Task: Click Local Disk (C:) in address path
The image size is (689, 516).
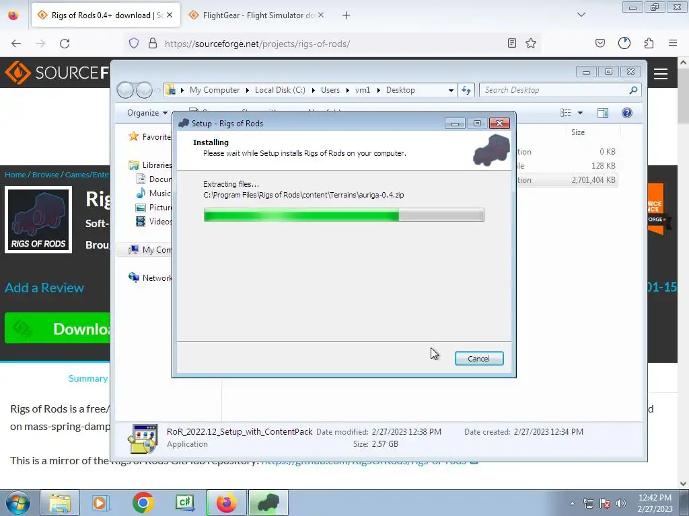Action: tap(280, 90)
